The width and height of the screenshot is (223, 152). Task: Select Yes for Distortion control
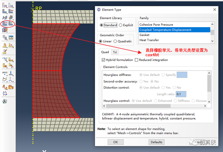tap(163, 88)
